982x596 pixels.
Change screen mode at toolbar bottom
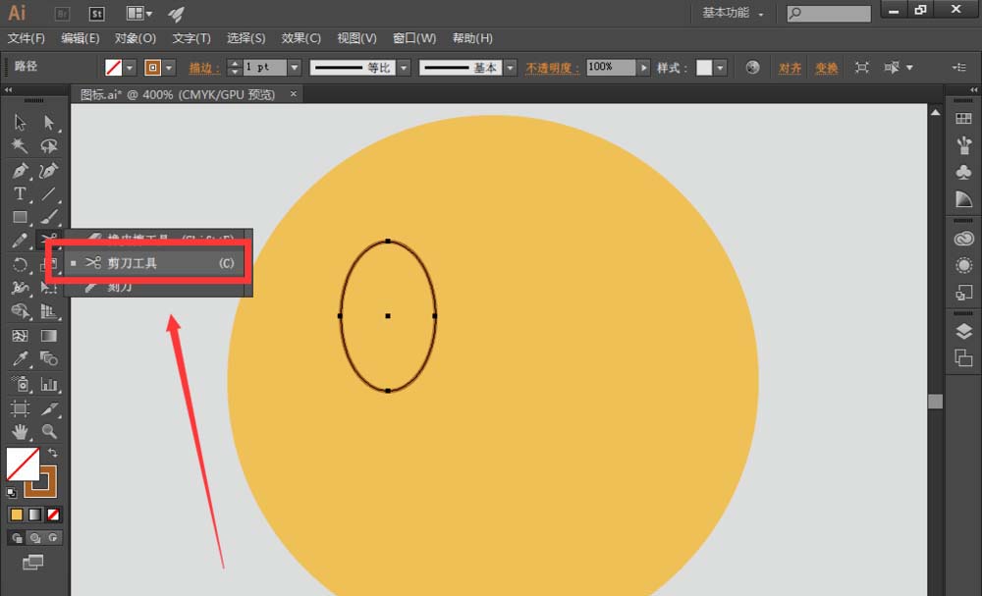33,563
